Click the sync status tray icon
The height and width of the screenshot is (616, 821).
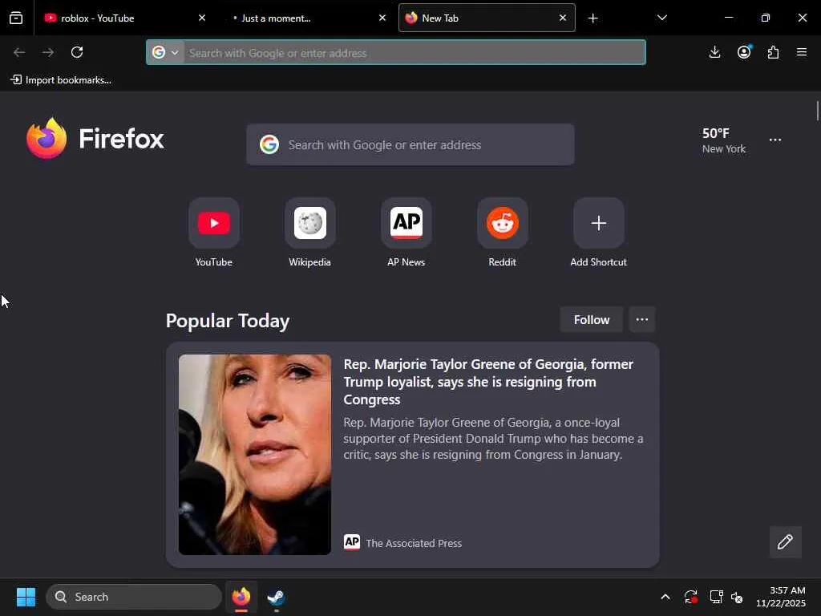(690, 597)
